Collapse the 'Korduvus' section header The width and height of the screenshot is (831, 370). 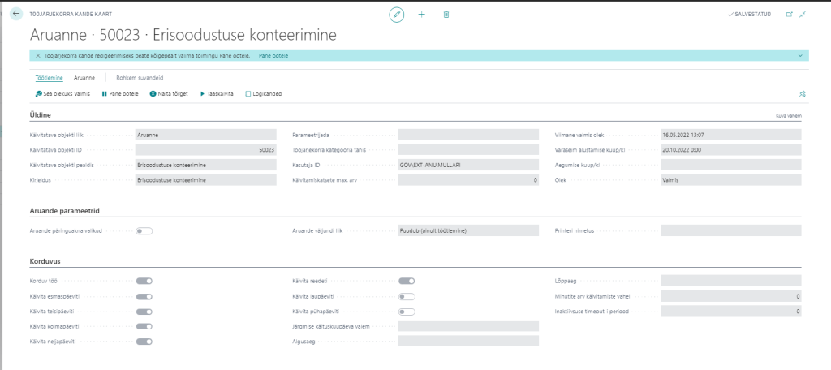pyautogui.click(x=45, y=261)
